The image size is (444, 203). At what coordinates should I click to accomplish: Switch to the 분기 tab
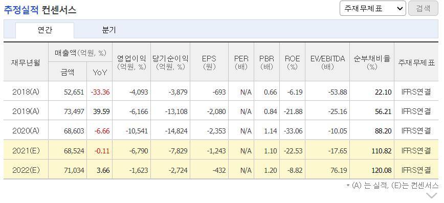click(x=109, y=30)
